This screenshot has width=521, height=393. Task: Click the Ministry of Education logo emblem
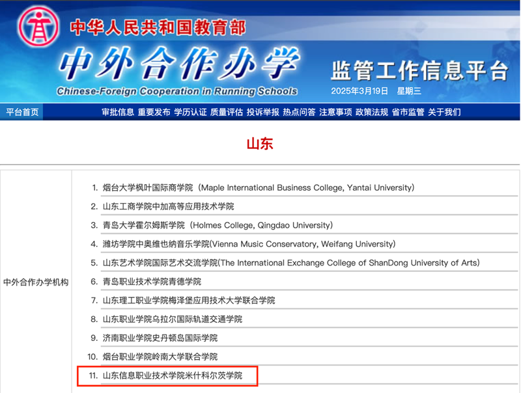pos(36,26)
